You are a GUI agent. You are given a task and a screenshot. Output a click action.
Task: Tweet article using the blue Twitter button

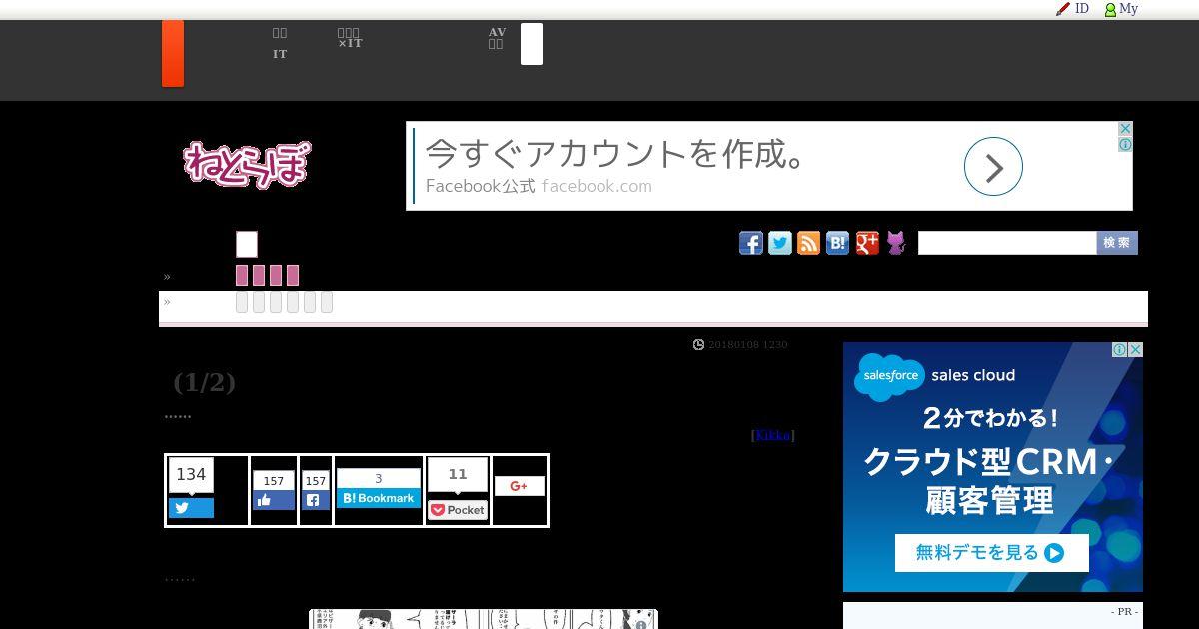click(x=191, y=508)
